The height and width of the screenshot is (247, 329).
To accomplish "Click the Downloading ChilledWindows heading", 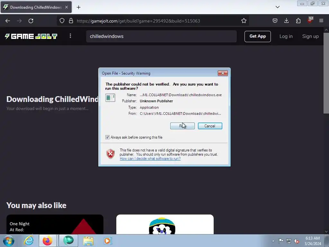I will pos(52,99).
